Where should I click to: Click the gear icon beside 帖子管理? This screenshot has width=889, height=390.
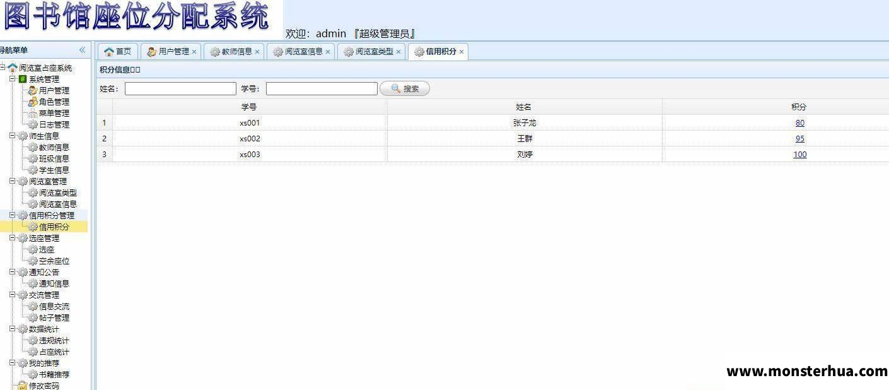coord(33,317)
